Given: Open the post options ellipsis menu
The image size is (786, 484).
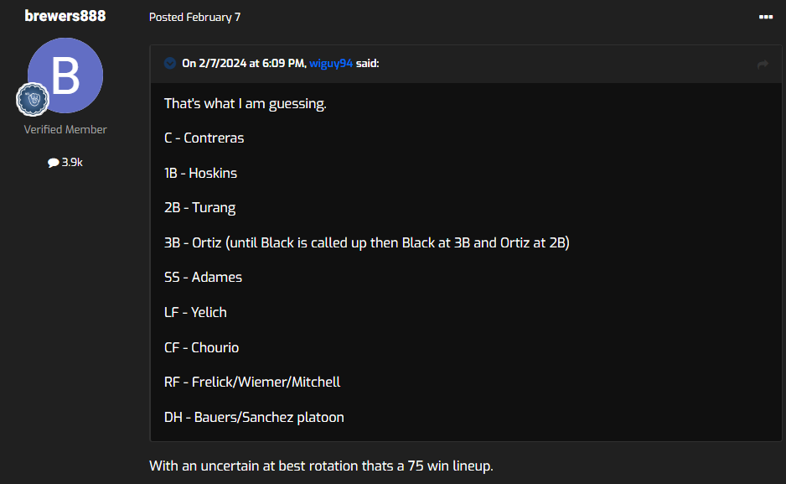Looking at the screenshot, I should (765, 17).
